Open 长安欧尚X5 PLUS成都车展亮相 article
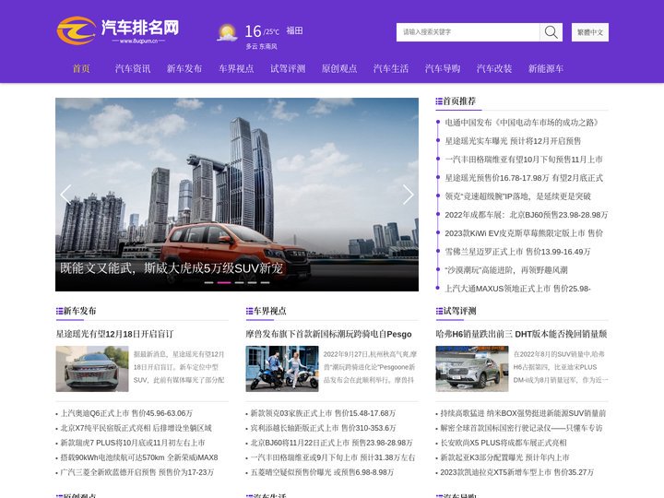The image size is (664, 498). pos(504,443)
